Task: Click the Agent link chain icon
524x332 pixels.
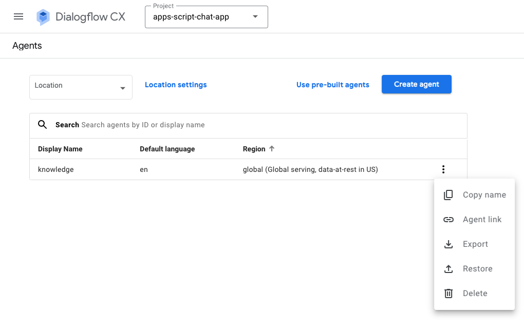Action: (448, 220)
